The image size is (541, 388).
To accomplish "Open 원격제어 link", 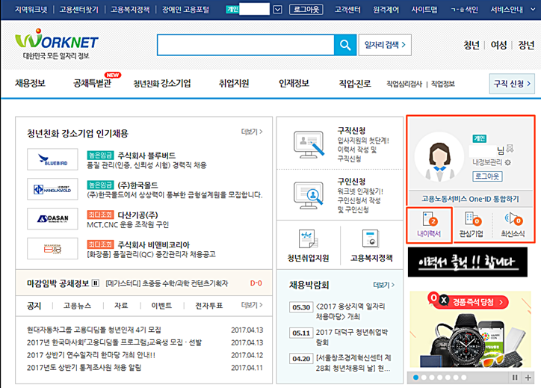I will [386, 9].
